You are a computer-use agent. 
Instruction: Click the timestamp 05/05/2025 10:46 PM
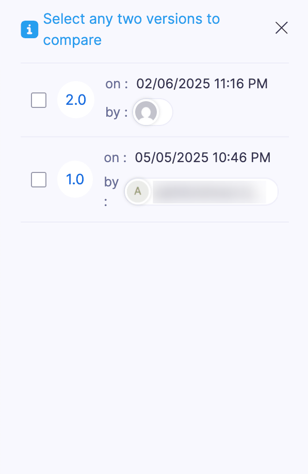[x=202, y=157]
